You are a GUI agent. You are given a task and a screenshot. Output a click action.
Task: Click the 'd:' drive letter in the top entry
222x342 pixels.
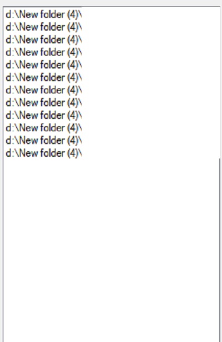click(x=9, y=14)
